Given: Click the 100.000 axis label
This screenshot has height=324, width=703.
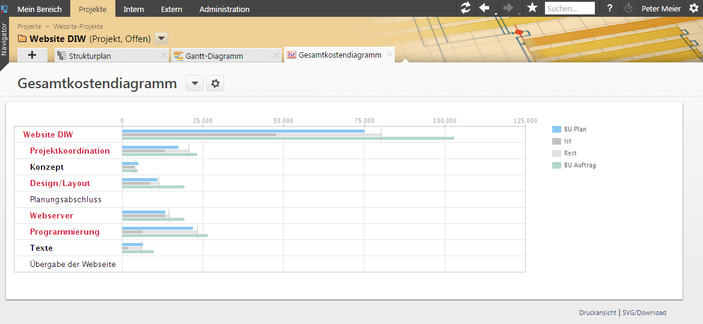Looking at the screenshot, I should coord(445,121).
